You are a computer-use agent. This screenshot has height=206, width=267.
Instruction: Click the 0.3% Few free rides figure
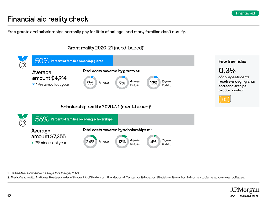coord(227,70)
